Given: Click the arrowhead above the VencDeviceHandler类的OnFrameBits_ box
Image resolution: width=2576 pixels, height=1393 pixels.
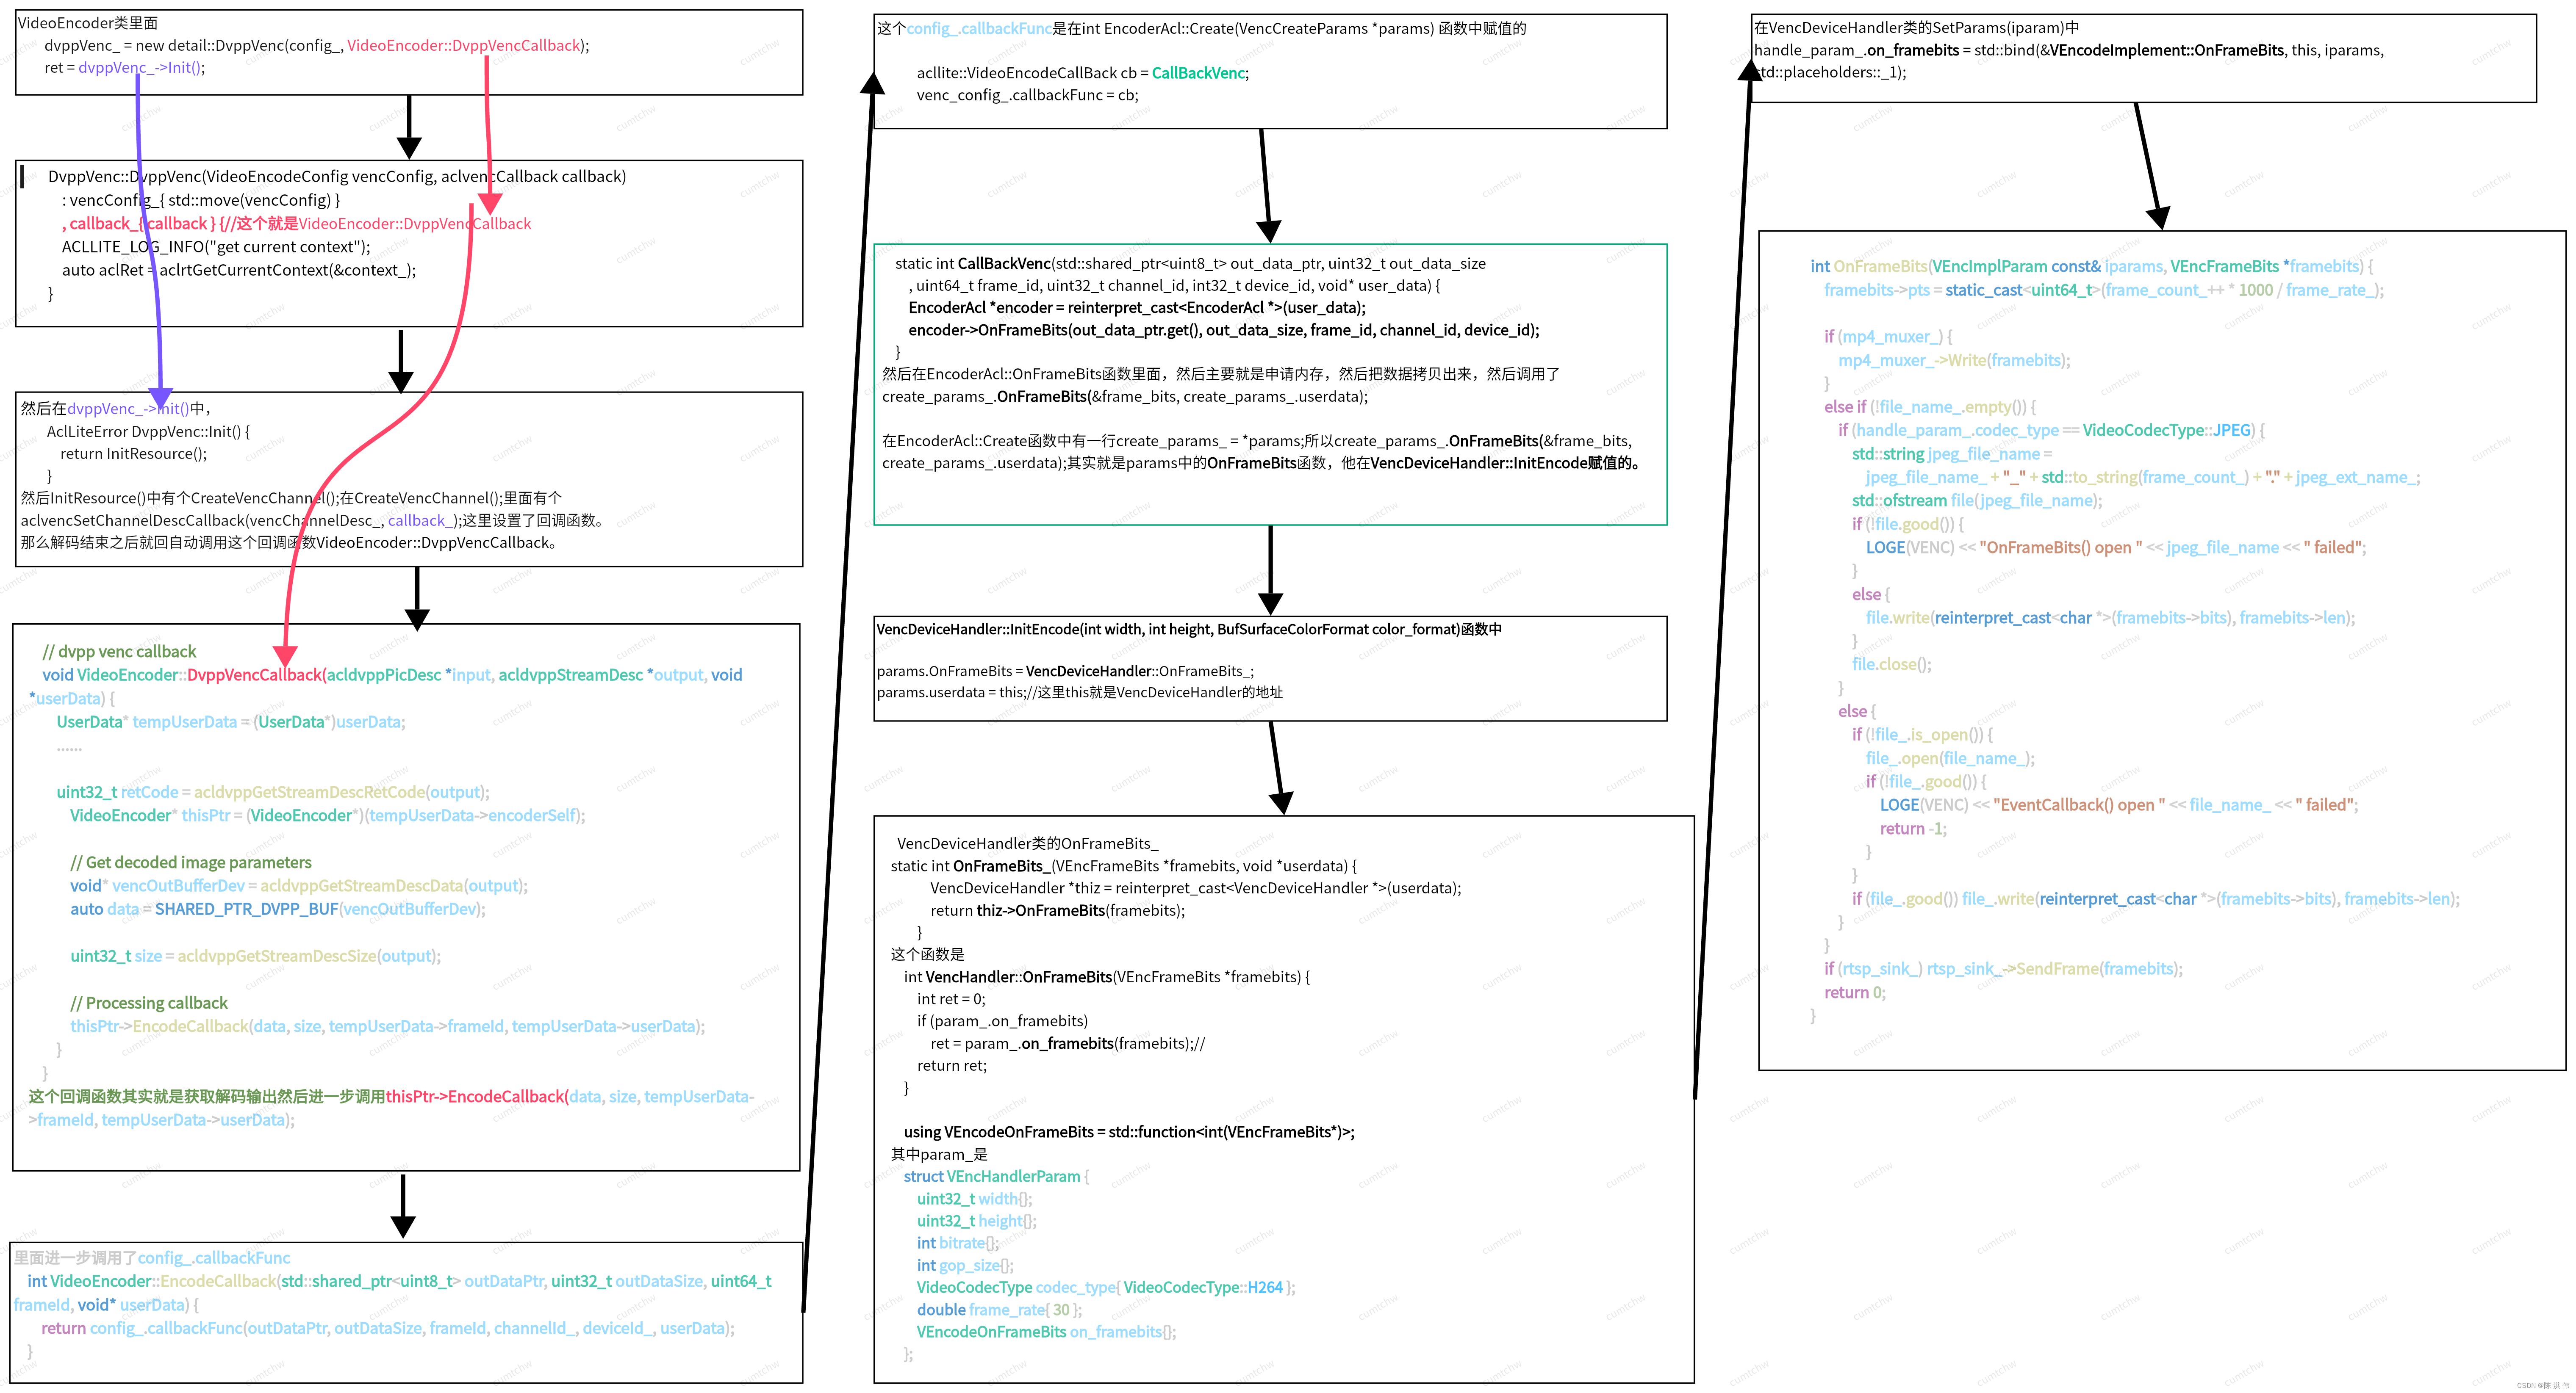Looking at the screenshot, I should tap(1281, 802).
